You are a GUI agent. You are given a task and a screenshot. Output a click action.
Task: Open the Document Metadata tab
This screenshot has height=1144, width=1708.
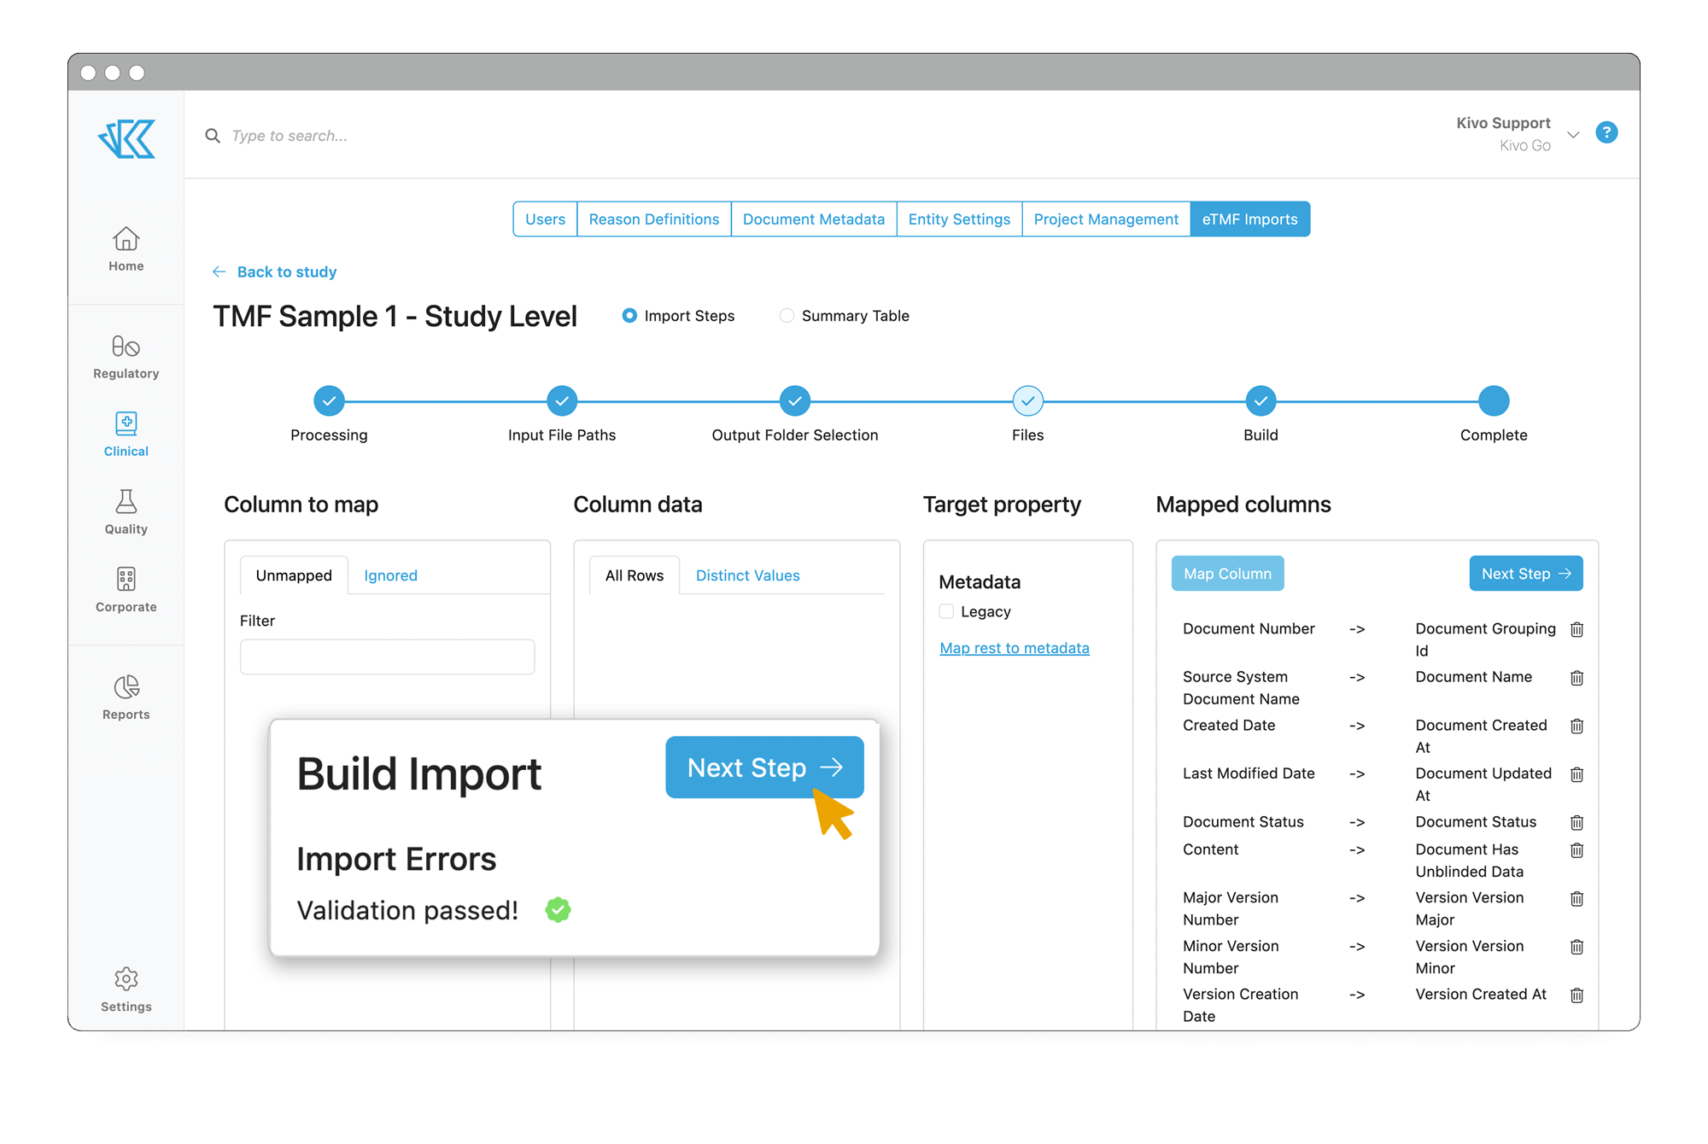click(814, 219)
